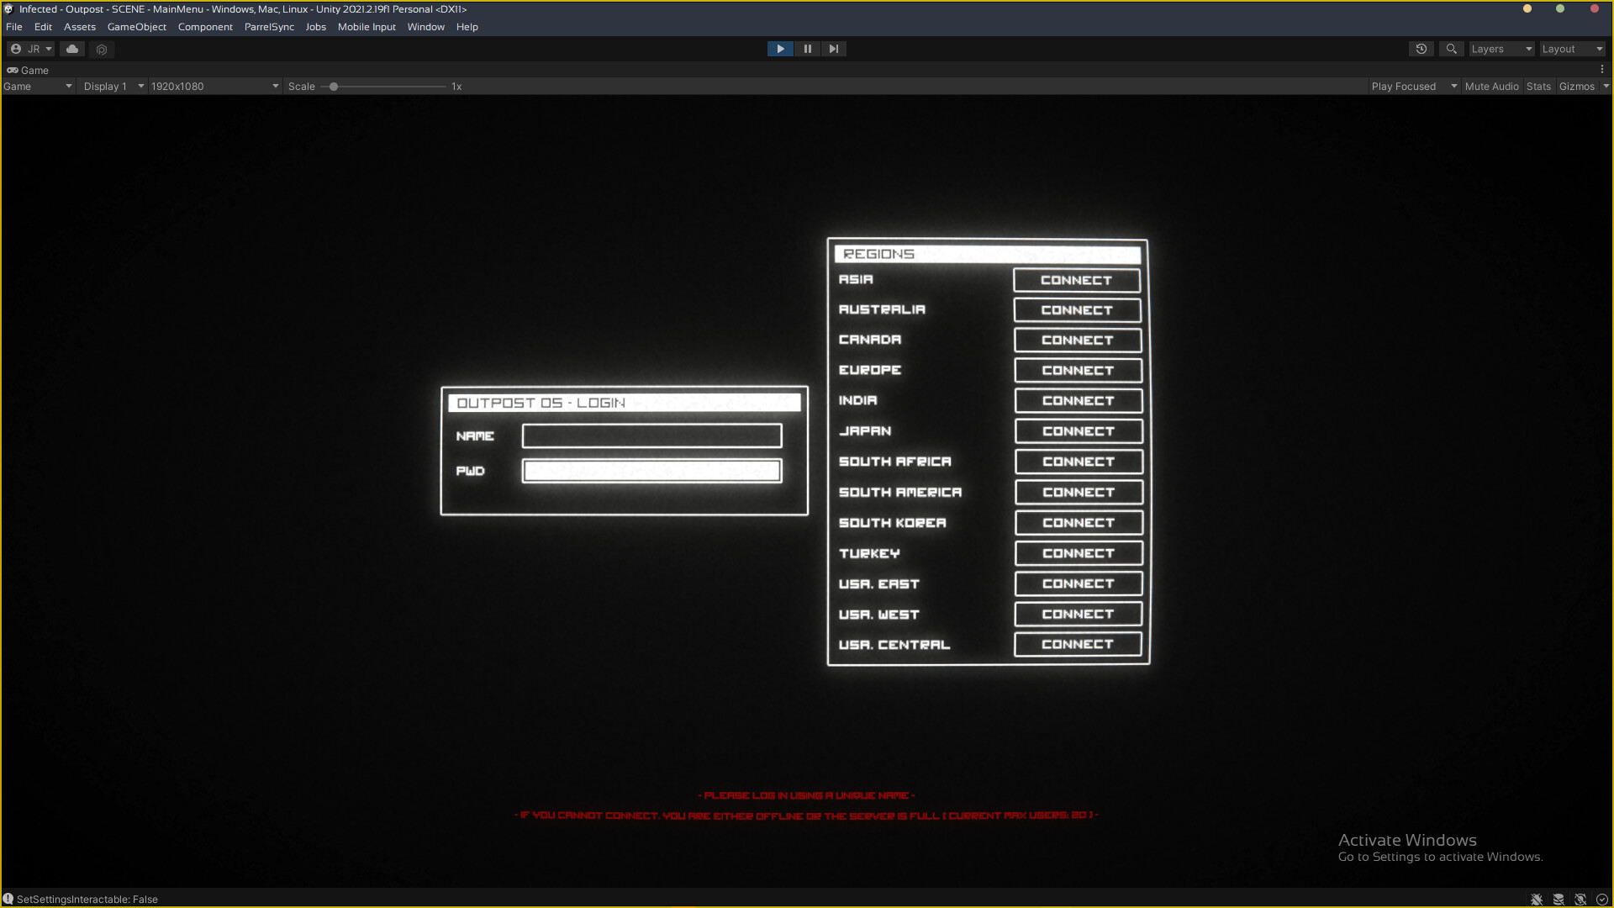
Task: Adjust the Game view Scale slider
Action: click(333, 86)
